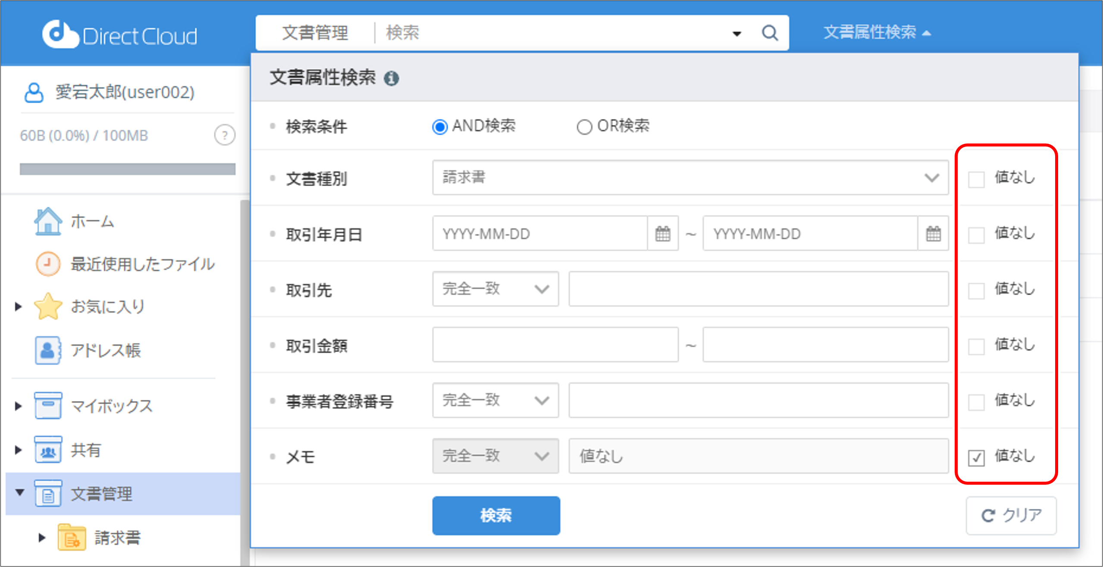The image size is (1103, 567).
Task: Open the calendar picker for 取引年月日 start date
Action: point(662,234)
